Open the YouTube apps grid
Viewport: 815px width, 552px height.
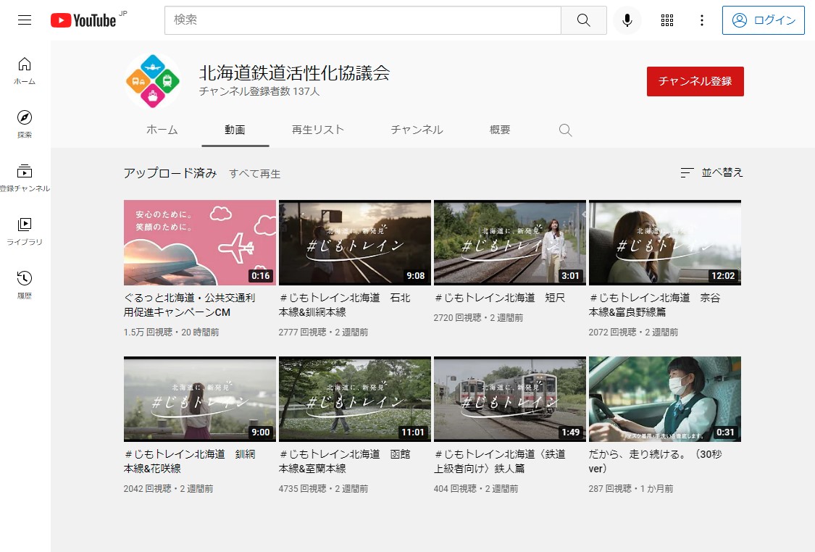click(667, 20)
